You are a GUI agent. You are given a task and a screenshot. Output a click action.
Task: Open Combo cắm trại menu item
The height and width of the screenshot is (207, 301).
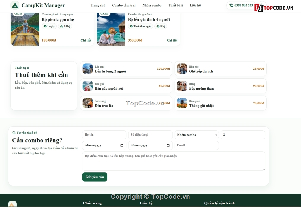point(124,5)
